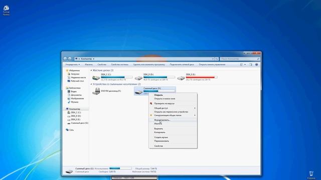Select the DISK_E (E:) drive tile
The image size is (321, 180).
tap(197, 77)
